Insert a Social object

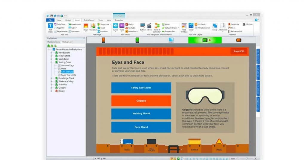(191, 27)
